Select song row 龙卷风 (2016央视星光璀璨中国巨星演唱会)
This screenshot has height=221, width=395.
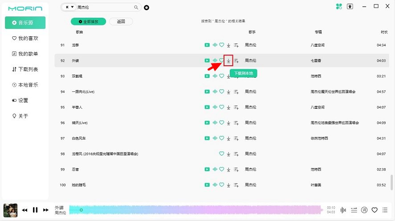click(221, 154)
